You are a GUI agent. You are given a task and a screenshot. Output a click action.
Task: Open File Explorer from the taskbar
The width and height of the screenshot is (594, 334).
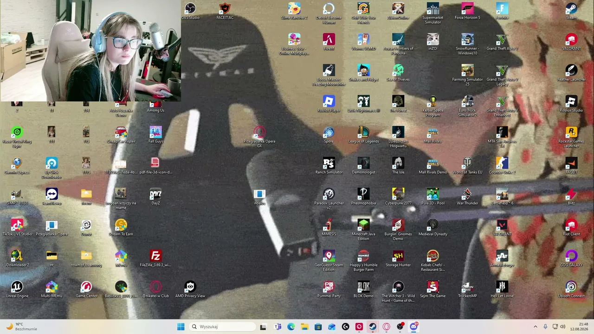pos(304,327)
